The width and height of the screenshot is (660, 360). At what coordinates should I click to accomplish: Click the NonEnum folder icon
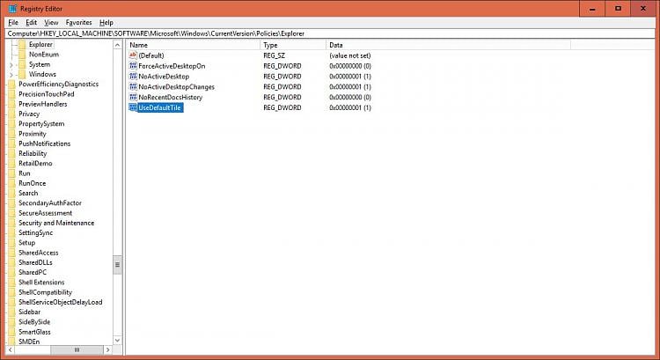click(x=22, y=55)
